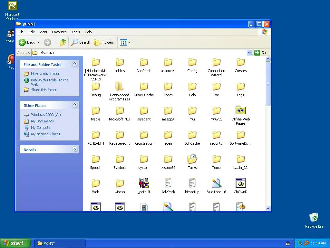Open the Help menu
This screenshot has width=330, height=248.
point(88,32)
